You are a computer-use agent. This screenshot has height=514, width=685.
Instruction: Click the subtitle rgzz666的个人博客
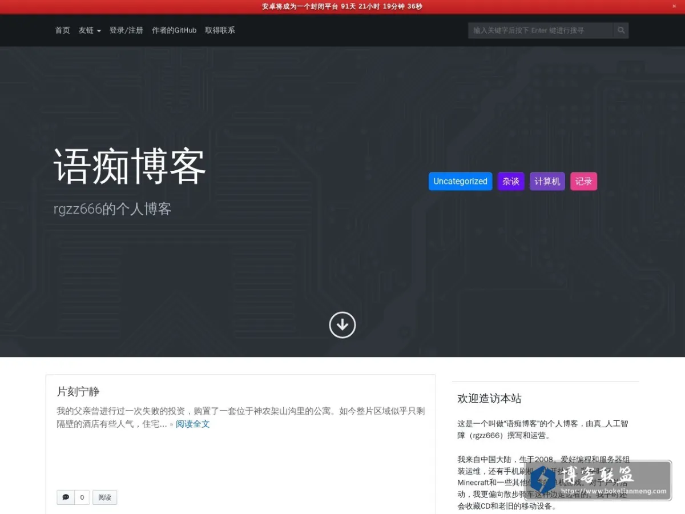[112, 209]
